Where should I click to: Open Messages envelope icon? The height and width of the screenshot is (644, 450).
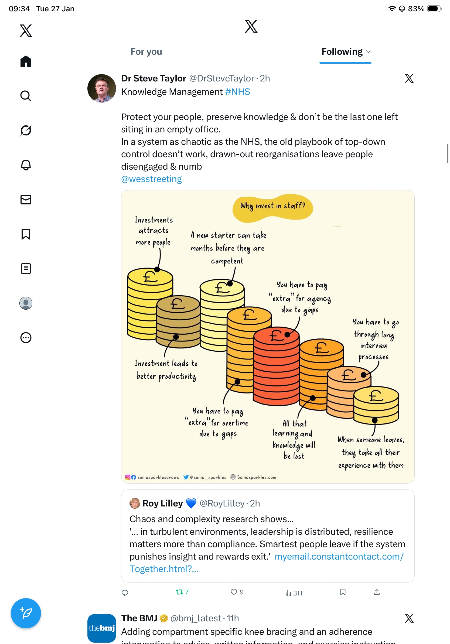point(26,199)
